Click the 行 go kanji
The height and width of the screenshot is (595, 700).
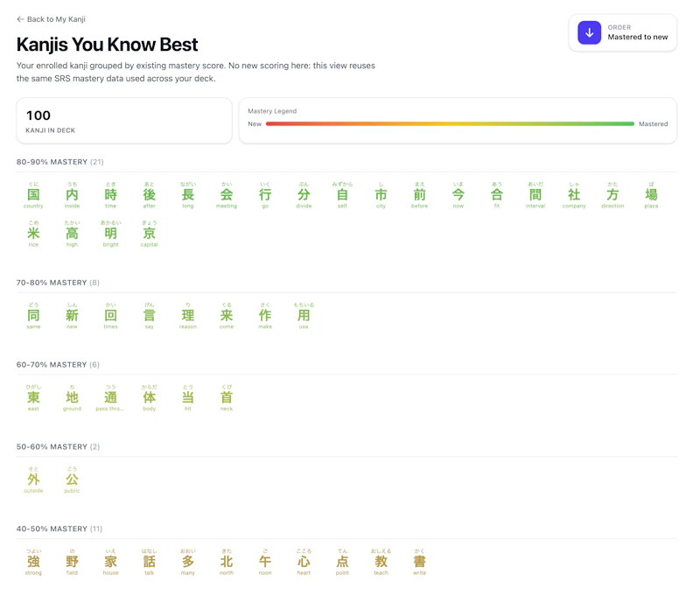coord(265,195)
